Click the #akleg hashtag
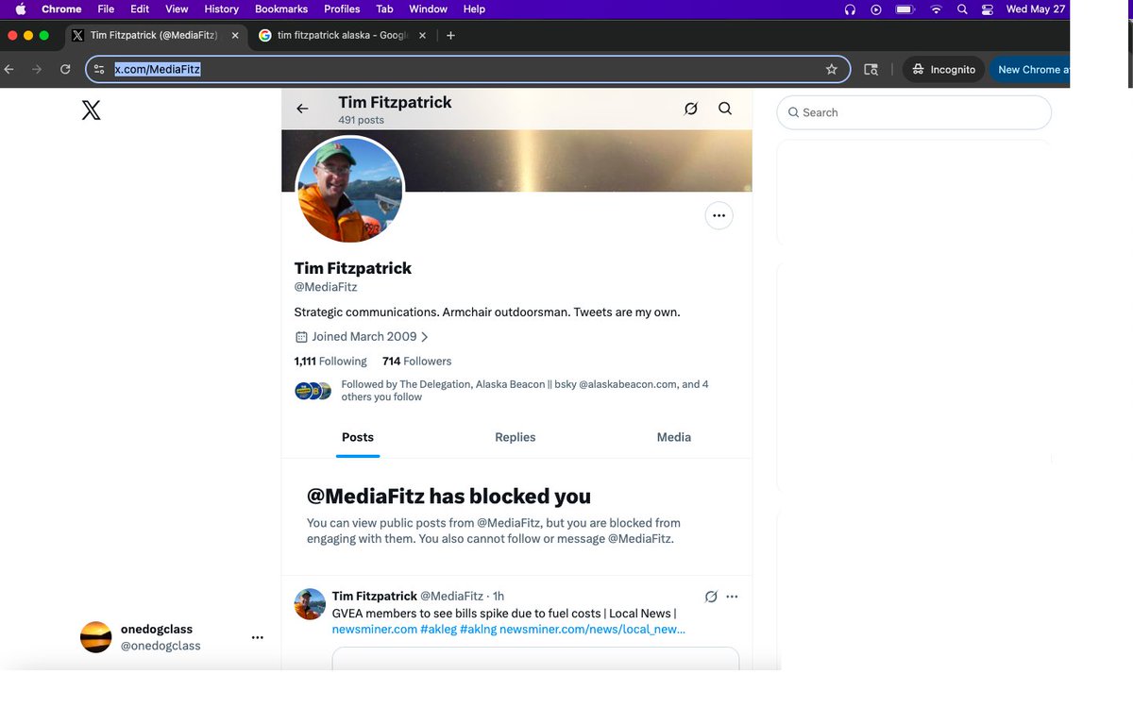 pos(438,629)
